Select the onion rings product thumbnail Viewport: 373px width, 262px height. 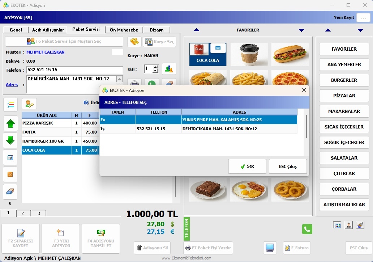[x=290, y=190]
